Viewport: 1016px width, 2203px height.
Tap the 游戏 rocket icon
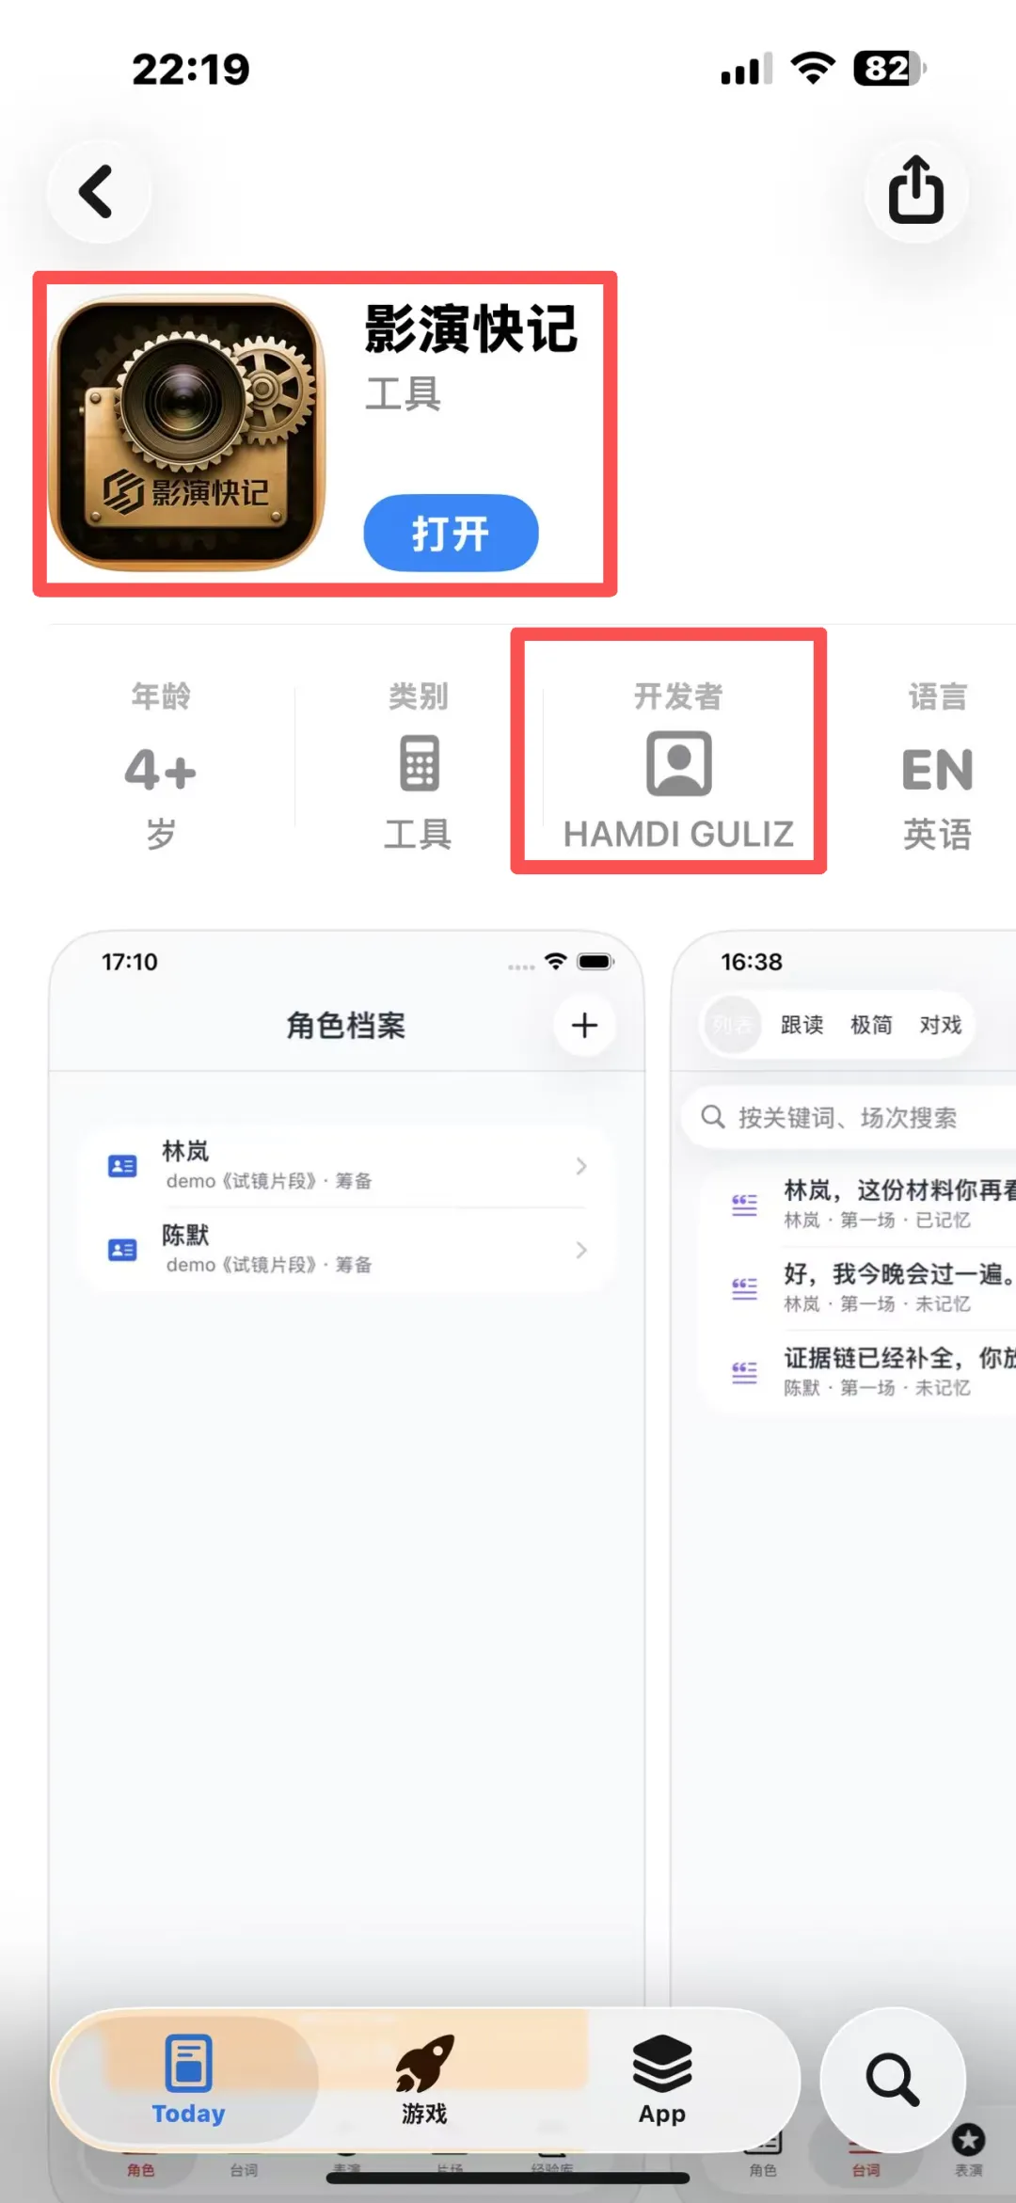[x=424, y=2062]
